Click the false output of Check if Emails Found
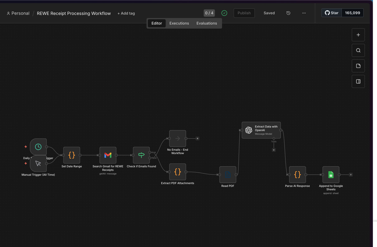377x247 pixels. pyautogui.click(x=150, y=158)
